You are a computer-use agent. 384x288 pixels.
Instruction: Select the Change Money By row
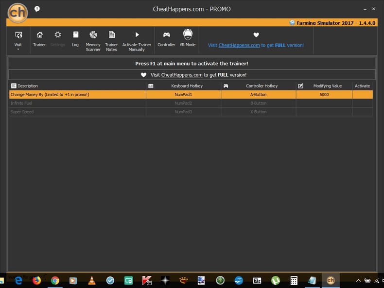[191, 95]
